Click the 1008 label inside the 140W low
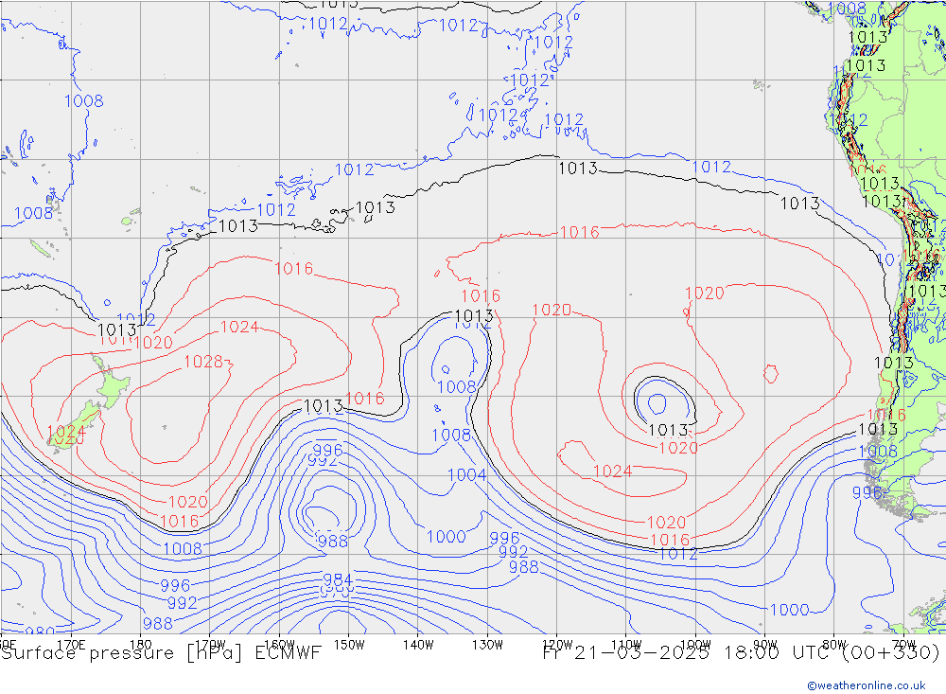 pos(457,386)
